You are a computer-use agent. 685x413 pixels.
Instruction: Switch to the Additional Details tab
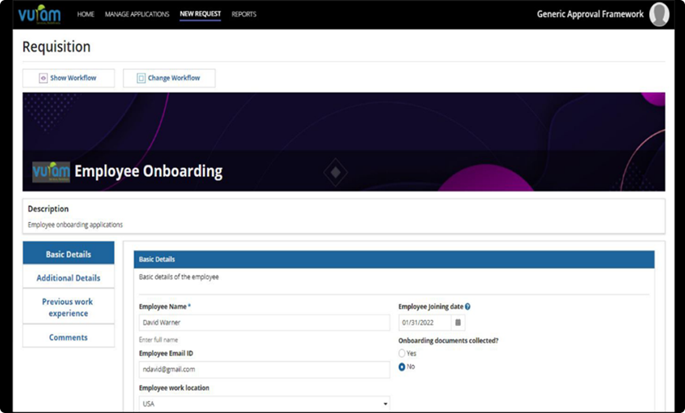68,278
